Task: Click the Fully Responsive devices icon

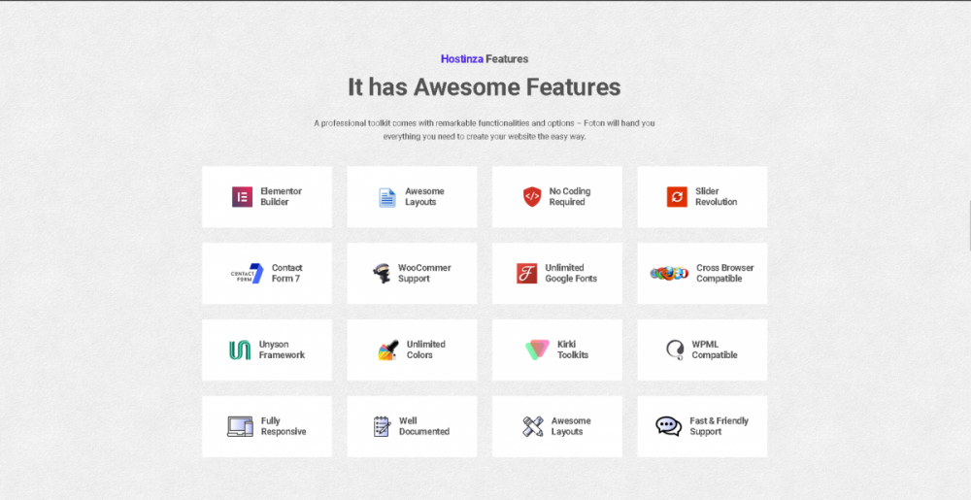Action: click(x=240, y=426)
